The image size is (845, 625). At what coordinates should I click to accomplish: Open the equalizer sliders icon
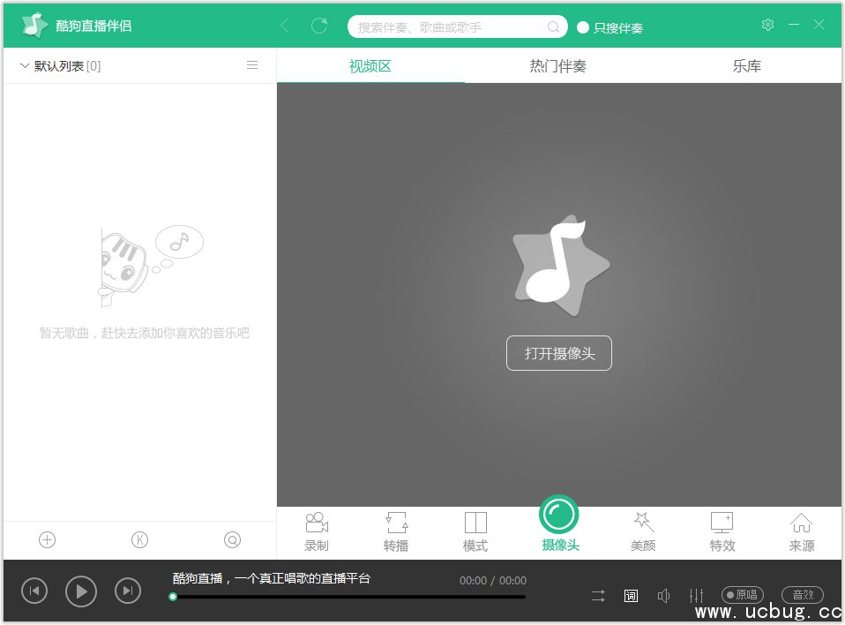696,596
